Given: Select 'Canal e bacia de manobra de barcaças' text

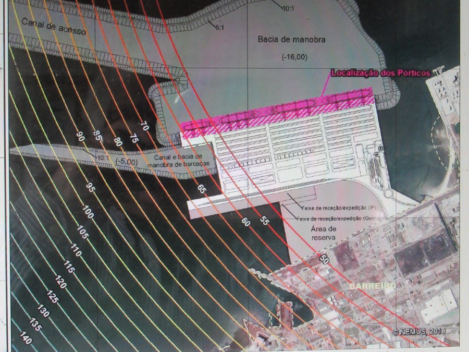Looking at the screenshot, I should [179, 161].
